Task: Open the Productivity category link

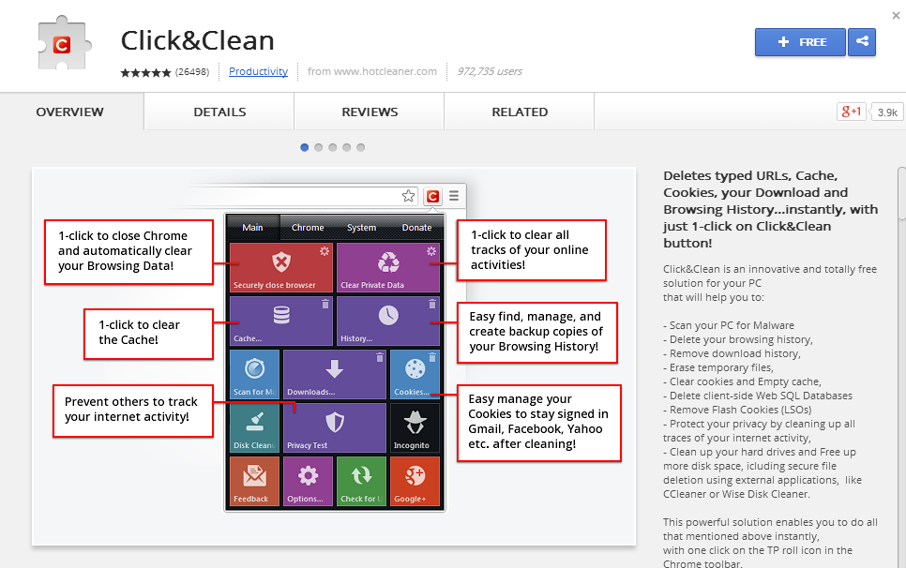Action: (x=258, y=71)
